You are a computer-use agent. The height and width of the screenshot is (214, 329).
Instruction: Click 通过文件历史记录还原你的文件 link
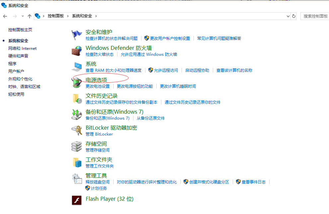click(193, 102)
